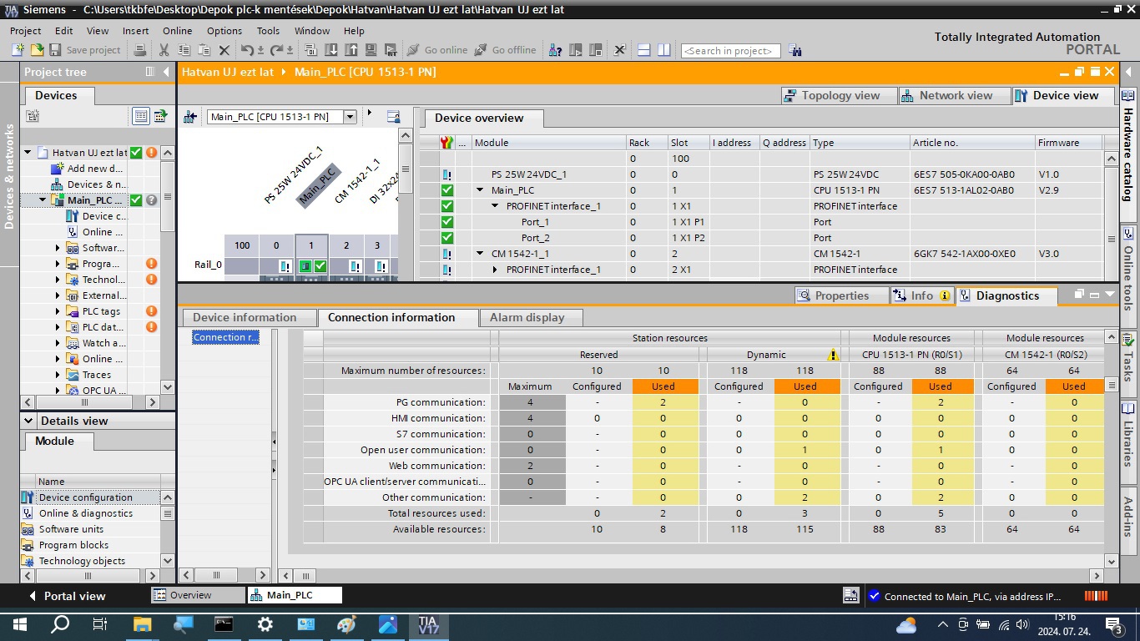Switch to the Network view tab

click(955, 96)
